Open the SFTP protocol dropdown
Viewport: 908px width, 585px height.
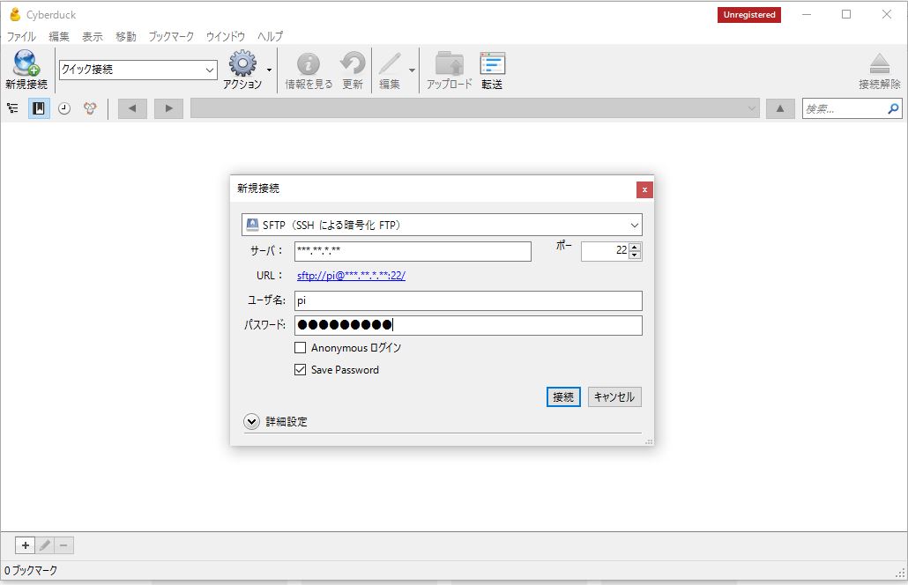pos(442,225)
